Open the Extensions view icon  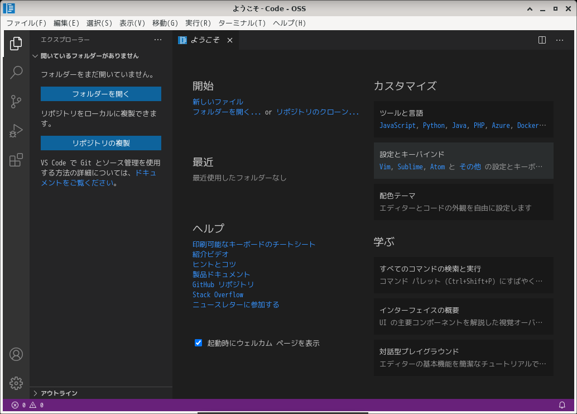(16, 160)
